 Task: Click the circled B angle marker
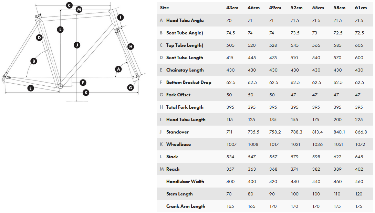pos(33,61)
